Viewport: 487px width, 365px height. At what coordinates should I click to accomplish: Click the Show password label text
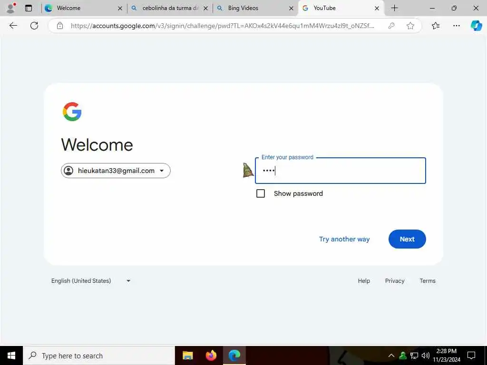pyautogui.click(x=298, y=194)
